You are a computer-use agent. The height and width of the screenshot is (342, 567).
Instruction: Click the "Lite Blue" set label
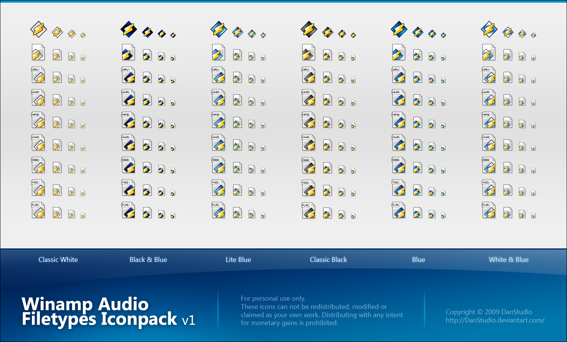(238, 260)
